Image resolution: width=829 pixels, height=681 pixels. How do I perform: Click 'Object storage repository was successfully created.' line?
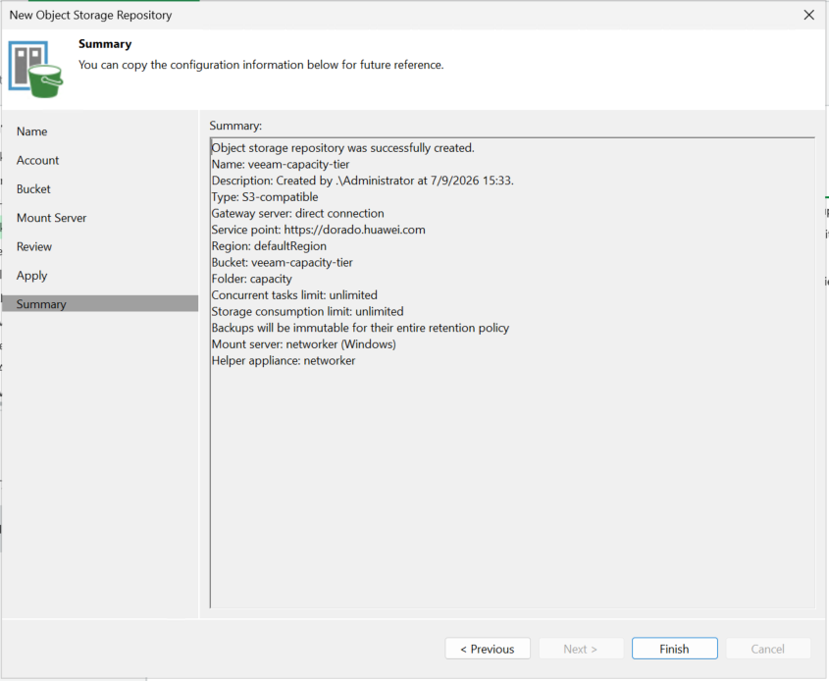tap(342, 148)
